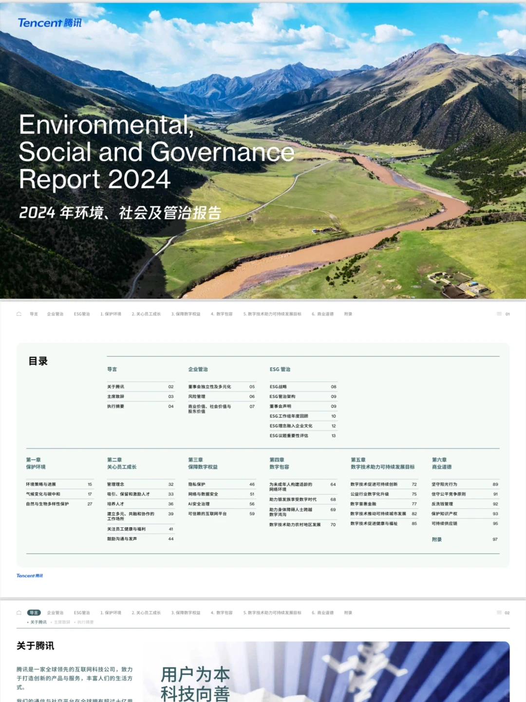
Task: Click the small Tencent logo below the contents
Action: pyautogui.click(x=30, y=576)
